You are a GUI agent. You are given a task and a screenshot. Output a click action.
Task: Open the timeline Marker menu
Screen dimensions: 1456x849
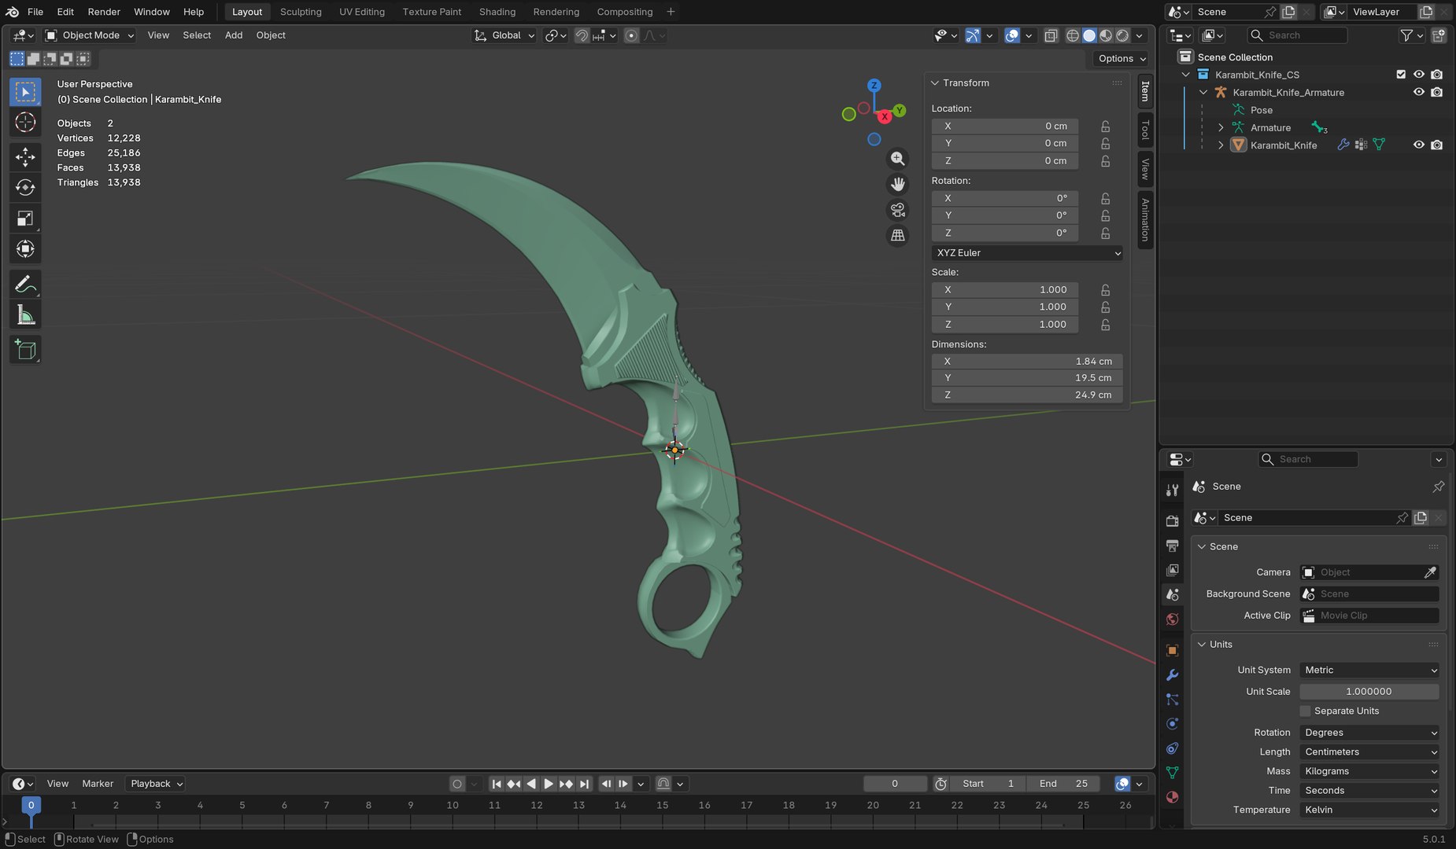(98, 784)
